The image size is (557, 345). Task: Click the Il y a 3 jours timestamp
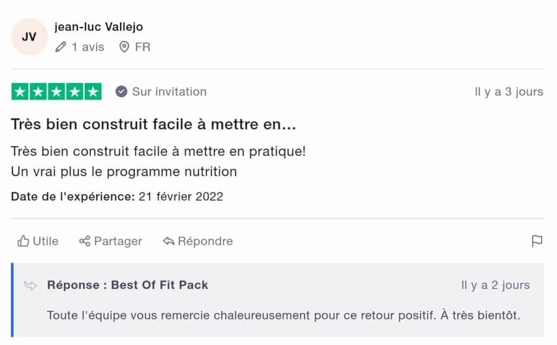(x=509, y=92)
